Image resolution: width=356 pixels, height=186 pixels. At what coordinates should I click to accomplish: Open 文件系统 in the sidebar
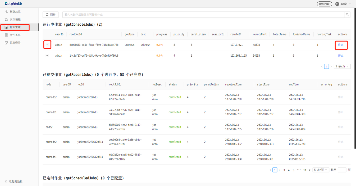pos(15,35)
